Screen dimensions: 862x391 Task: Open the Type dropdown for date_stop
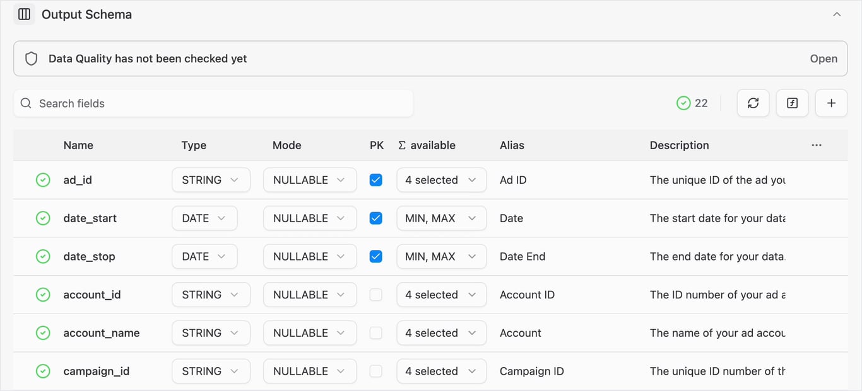point(204,256)
